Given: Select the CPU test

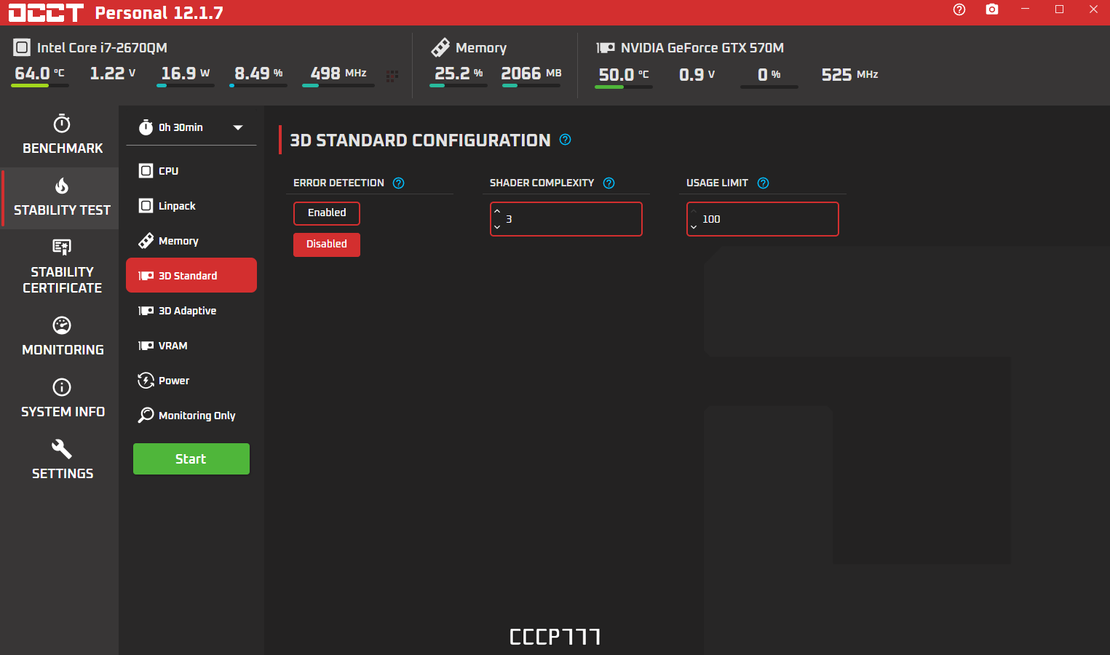Looking at the screenshot, I should pyautogui.click(x=191, y=171).
